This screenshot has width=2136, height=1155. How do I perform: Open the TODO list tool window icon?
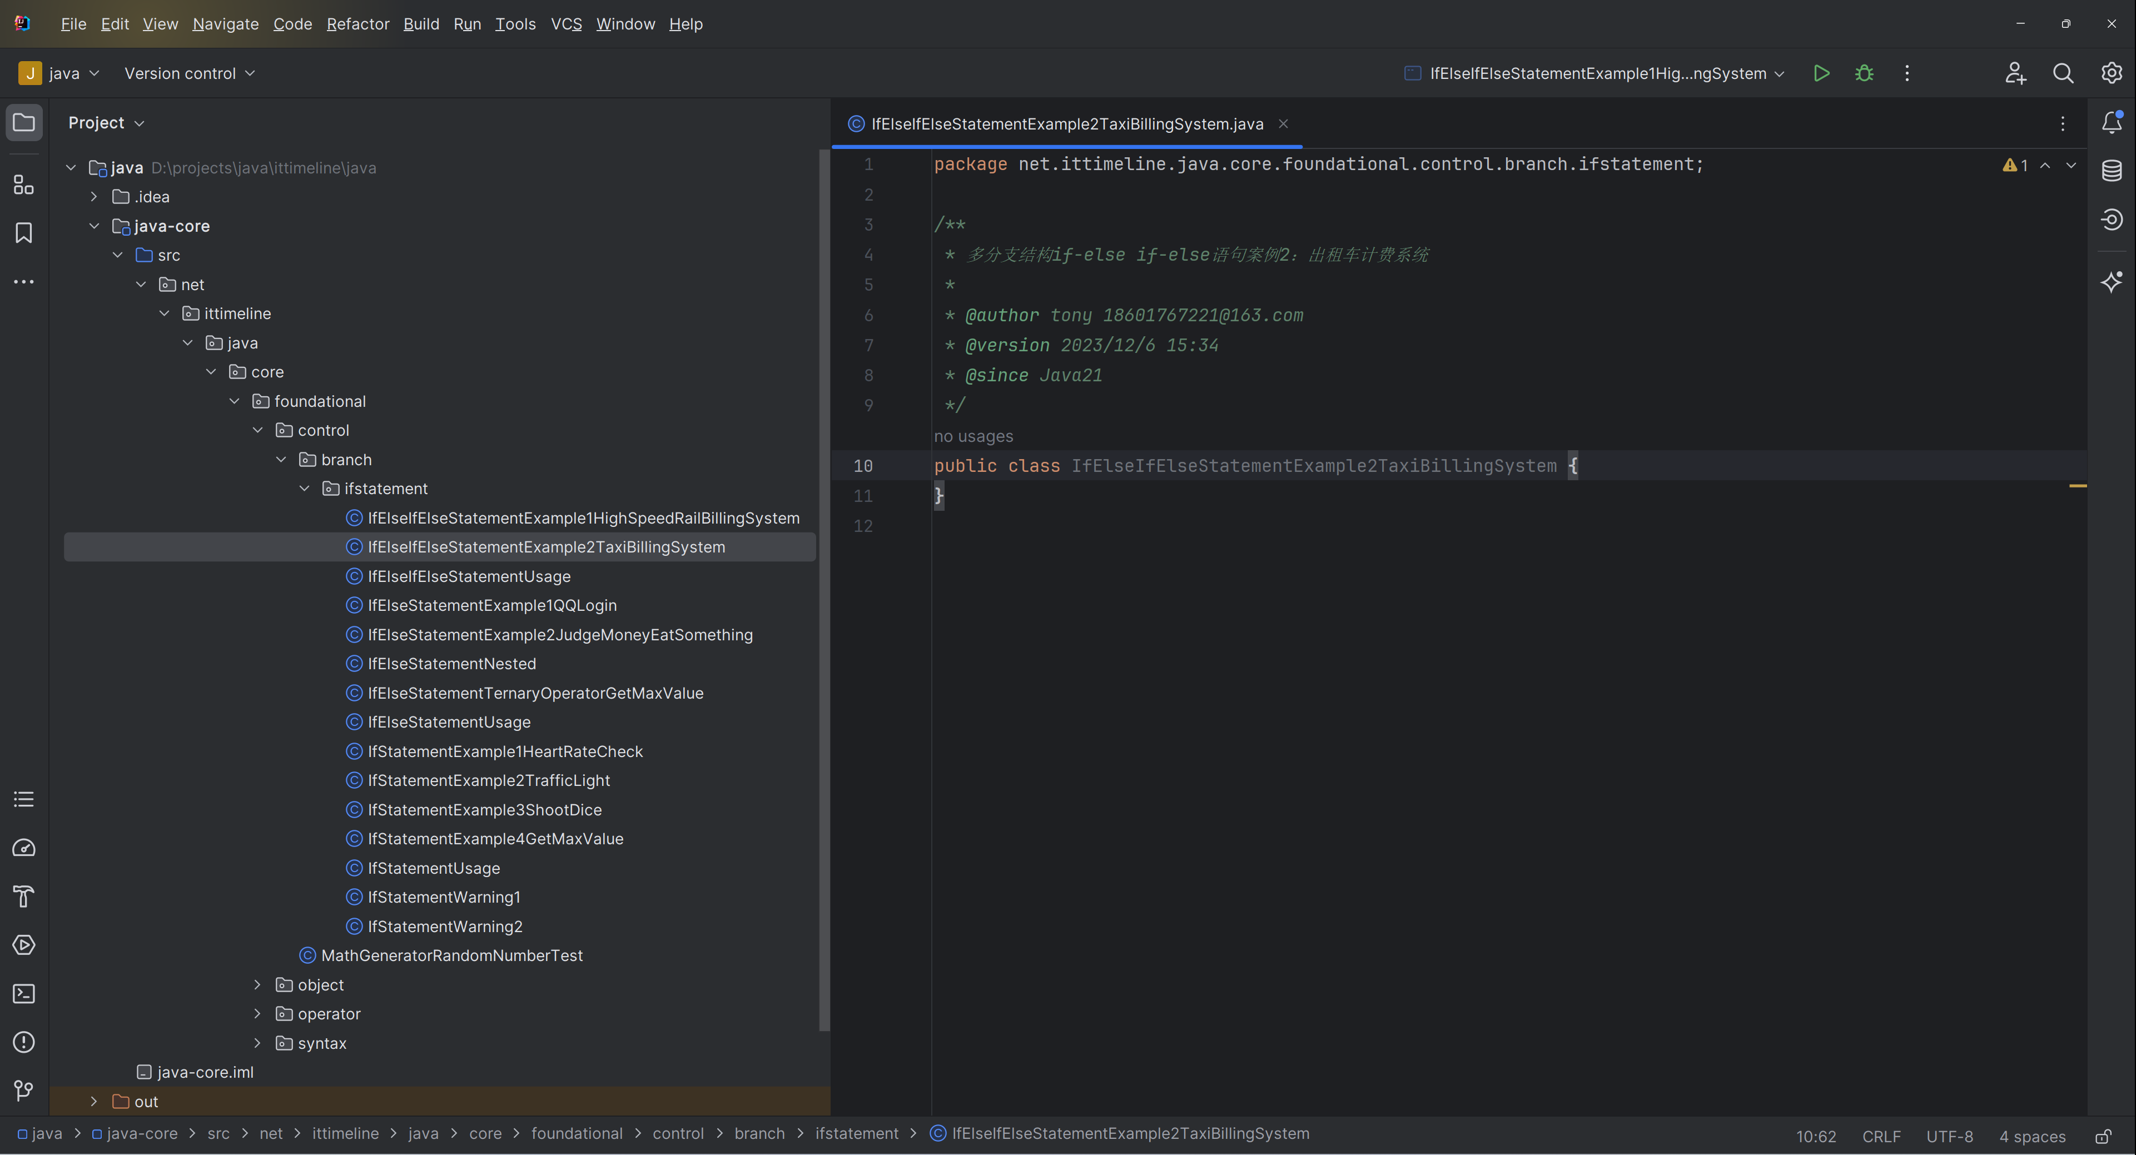click(24, 799)
